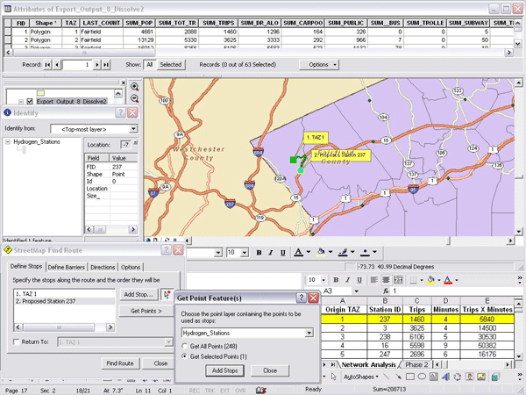Center cell text in Excel
The width and height of the screenshot is (526, 395).
pyautogui.click(x=386, y=280)
